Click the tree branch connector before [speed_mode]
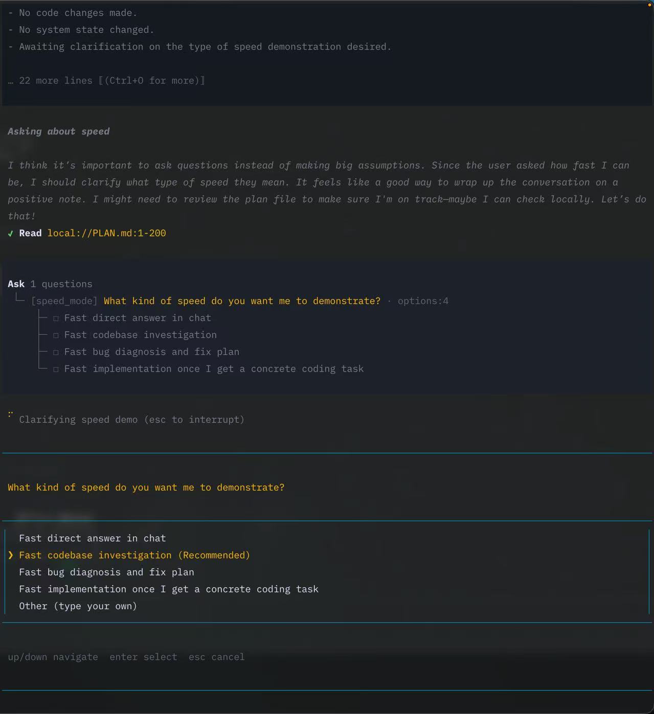The image size is (654, 714). tap(19, 300)
